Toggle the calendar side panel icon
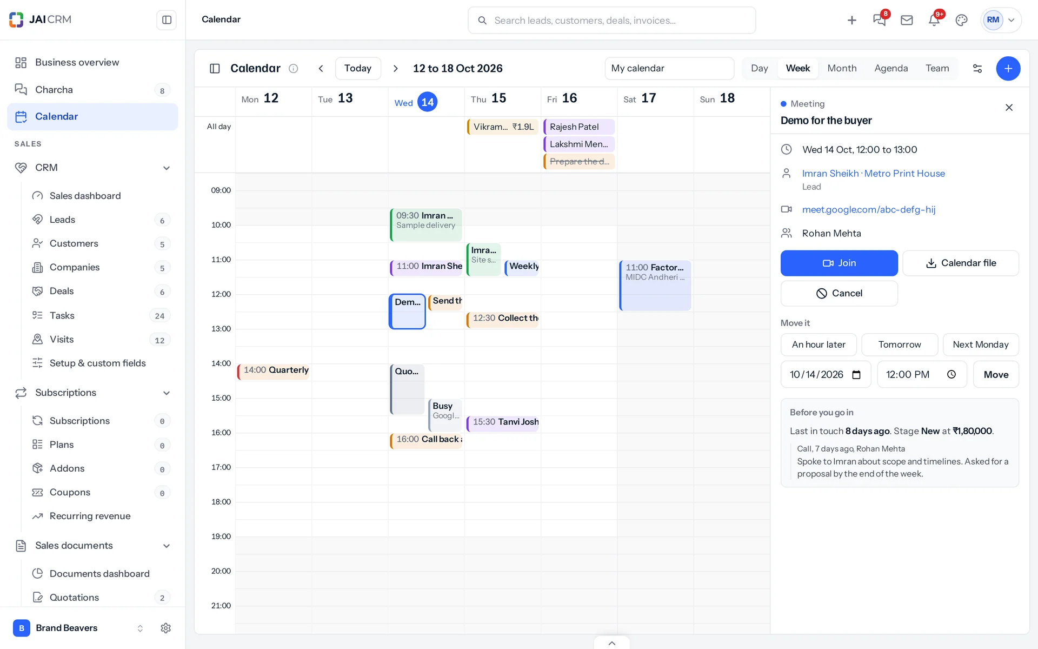Viewport: 1038px width, 649px height. point(215,68)
